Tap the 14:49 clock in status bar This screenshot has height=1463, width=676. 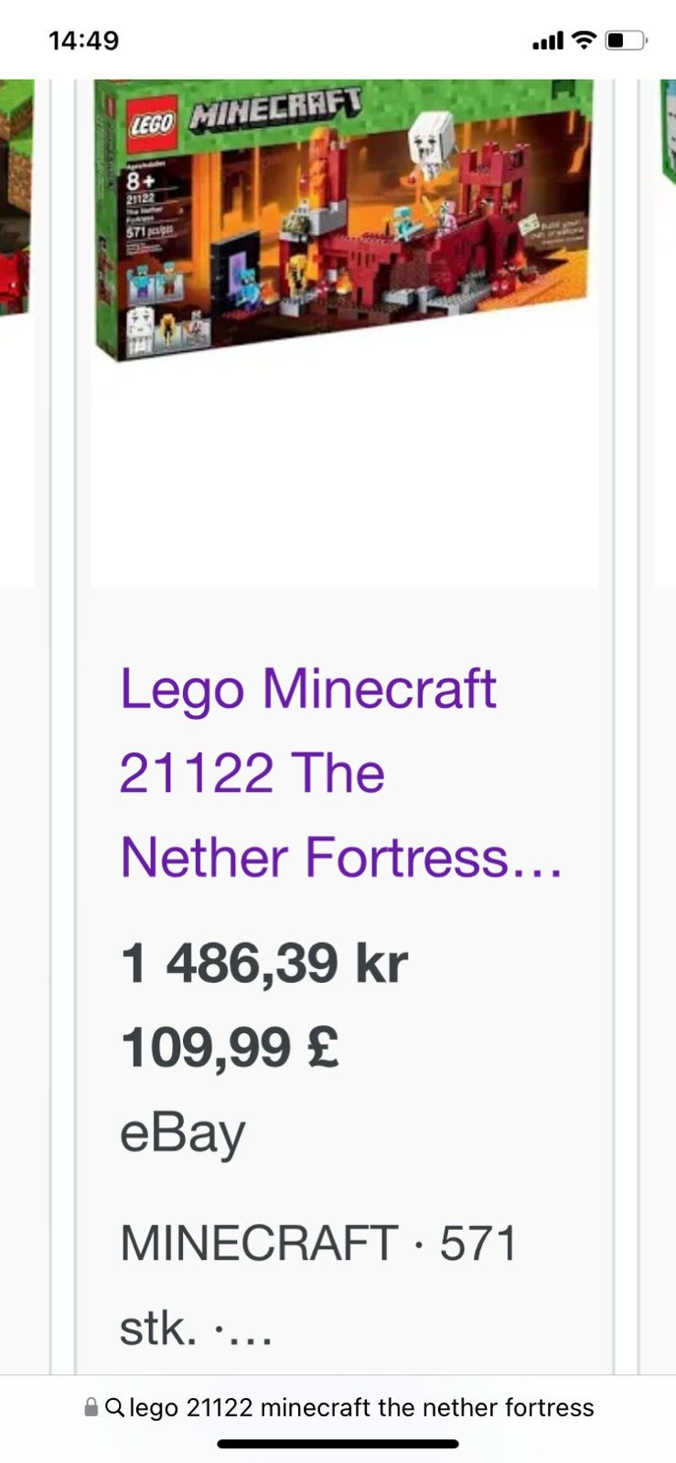83,40
